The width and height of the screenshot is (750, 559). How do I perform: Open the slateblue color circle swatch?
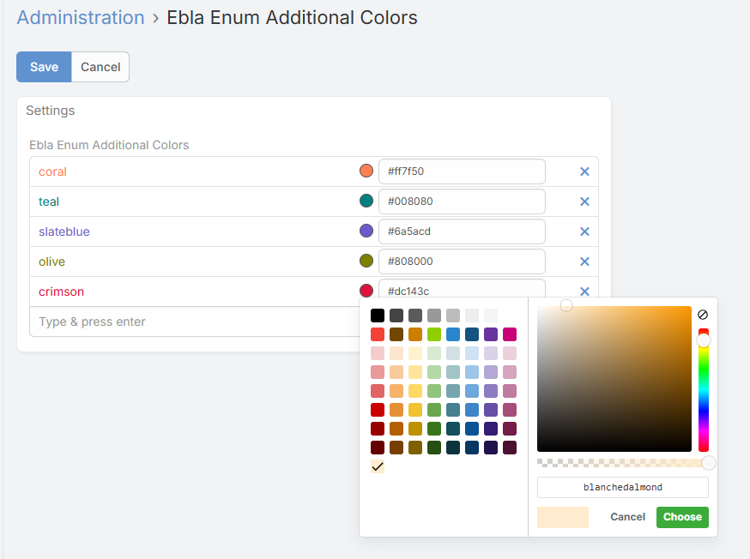click(366, 231)
